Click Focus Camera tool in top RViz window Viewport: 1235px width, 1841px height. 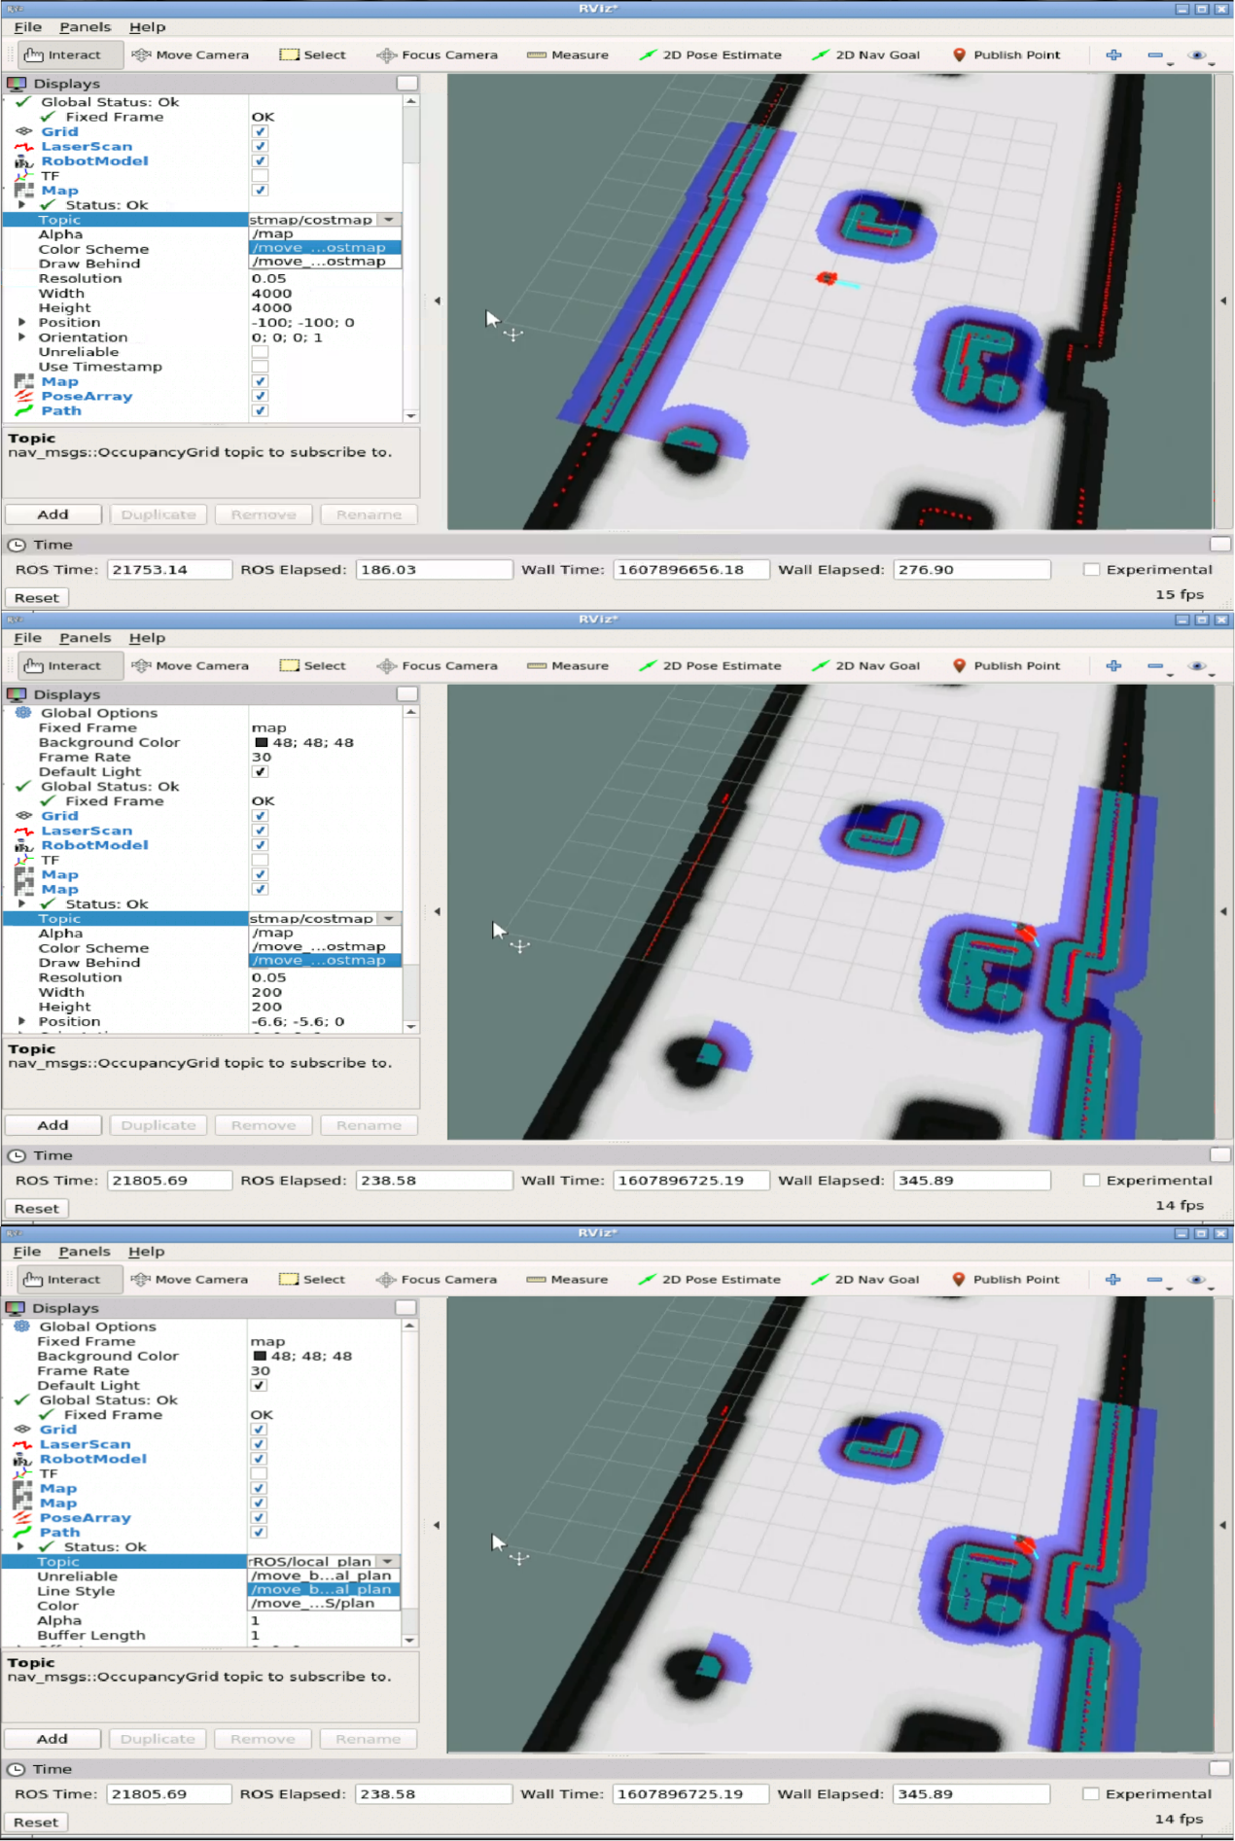[x=437, y=55]
